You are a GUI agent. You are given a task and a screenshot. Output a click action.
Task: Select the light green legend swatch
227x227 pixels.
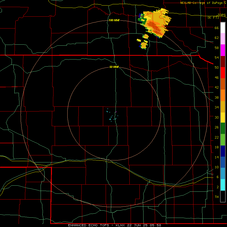(x=223, y=140)
